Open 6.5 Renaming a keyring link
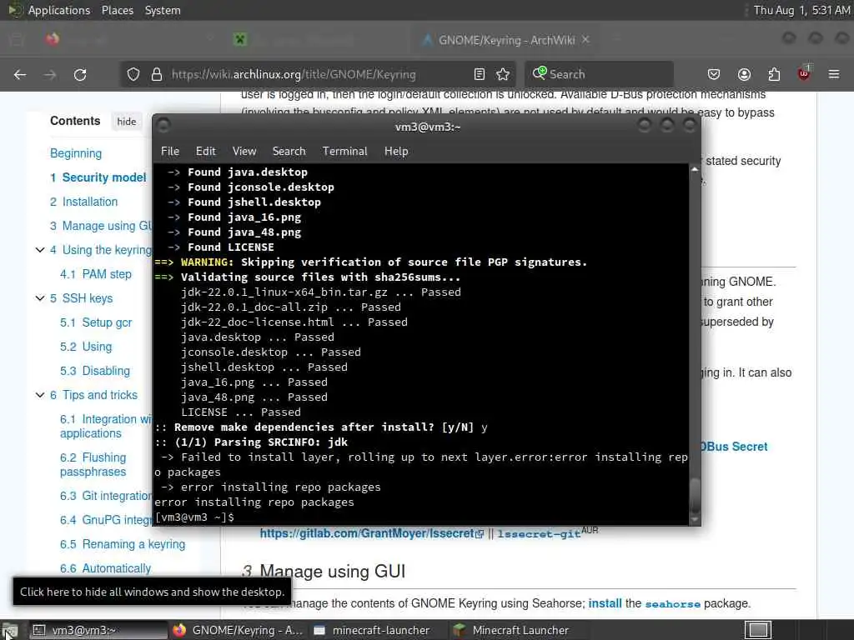 point(123,544)
